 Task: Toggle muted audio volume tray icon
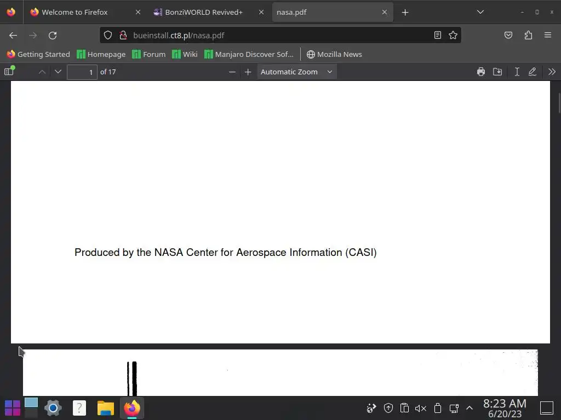pos(420,408)
